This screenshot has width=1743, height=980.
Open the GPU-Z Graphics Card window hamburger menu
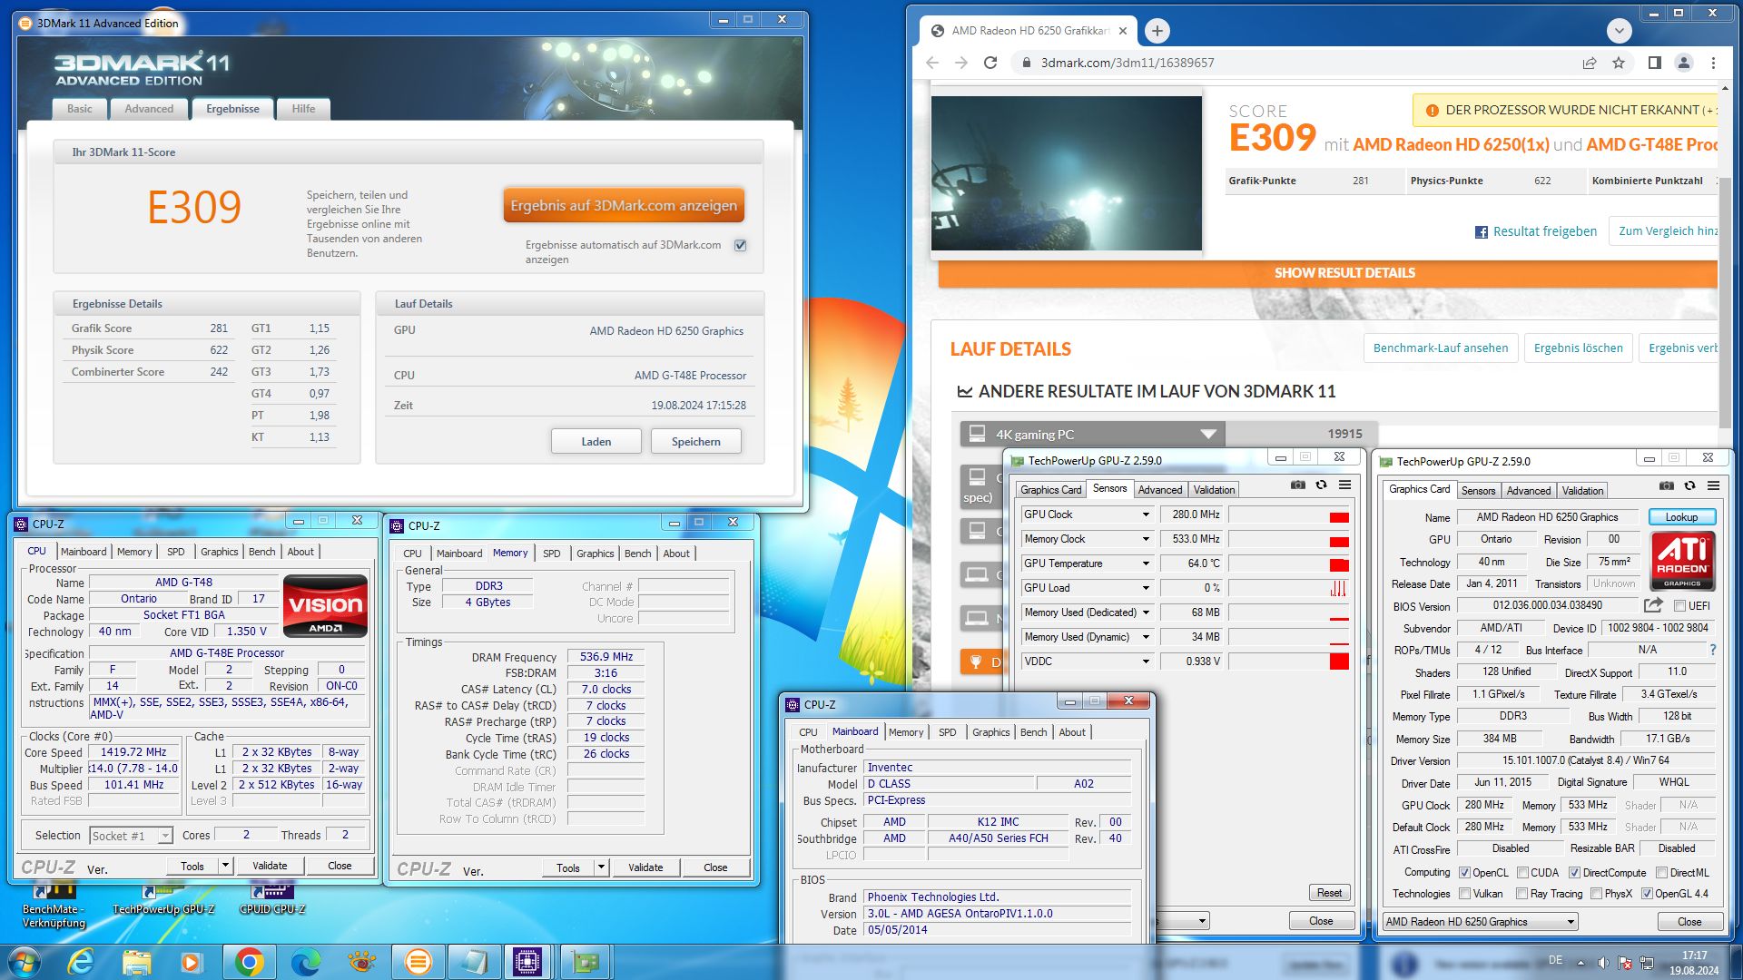[1714, 486]
